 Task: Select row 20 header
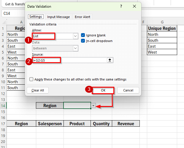click(3, 141)
